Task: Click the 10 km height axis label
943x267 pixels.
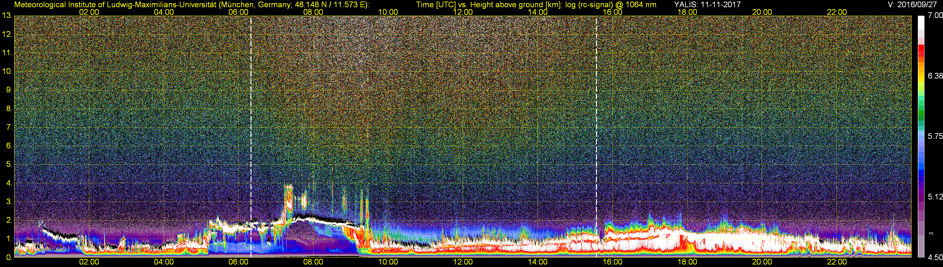Action: pyautogui.click(x=7, y=71)
